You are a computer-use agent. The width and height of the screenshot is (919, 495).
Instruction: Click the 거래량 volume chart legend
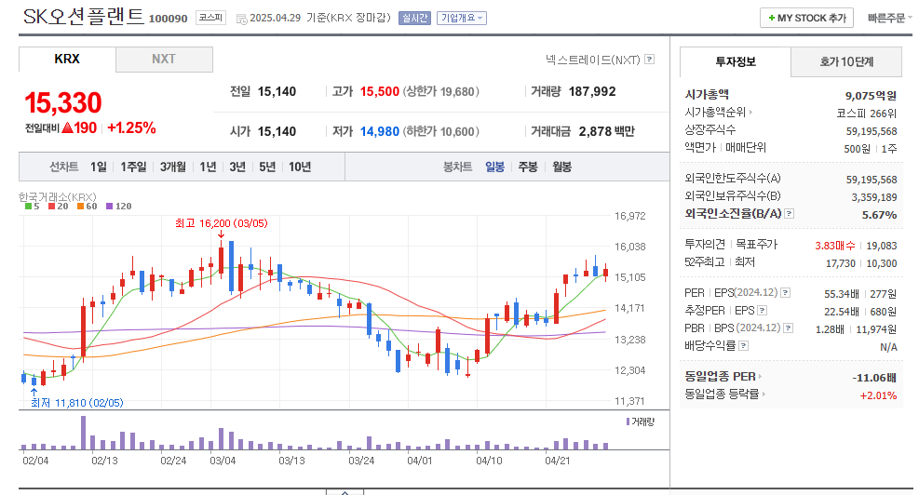tap(641, 421)
